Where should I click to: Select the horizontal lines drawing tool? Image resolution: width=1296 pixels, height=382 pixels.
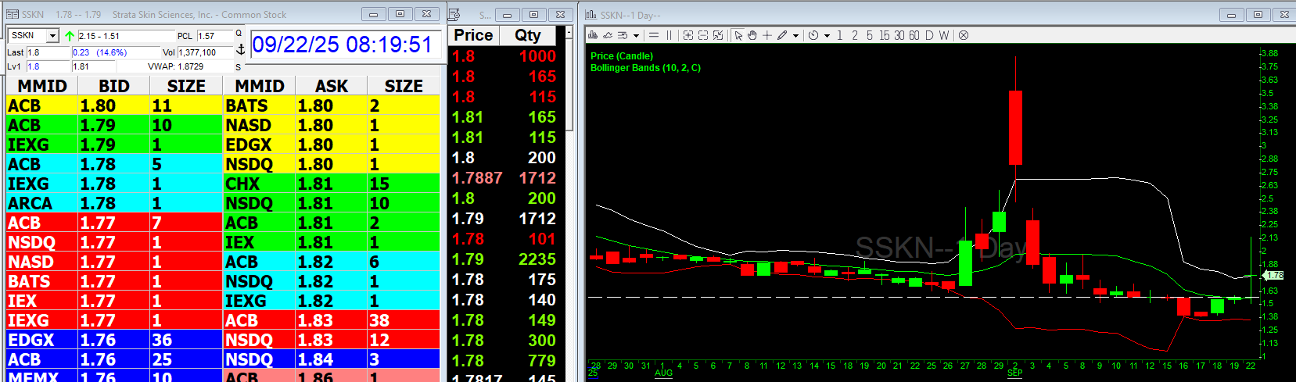[x=654, y=35]
